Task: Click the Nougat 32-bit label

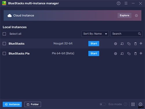Action: click(x=63, y=44)
